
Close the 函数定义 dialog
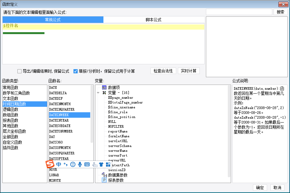pos(283,4)
